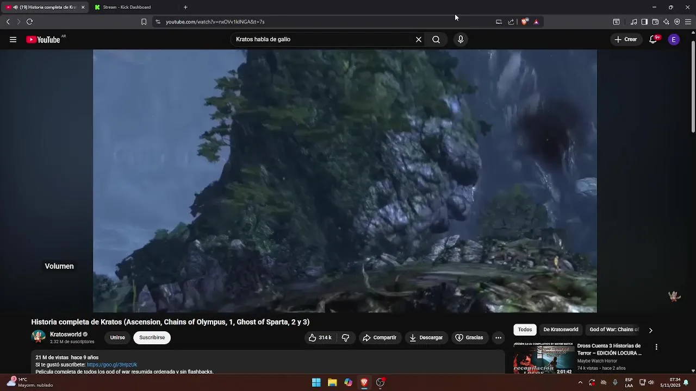Switch to Historia completa browser tab
Screen dimensions: 696x391
[x=45, y=8]
